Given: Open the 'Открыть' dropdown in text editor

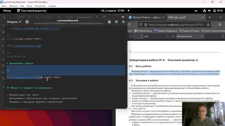Looking at the screenshot, I should [x=14, y=22].
